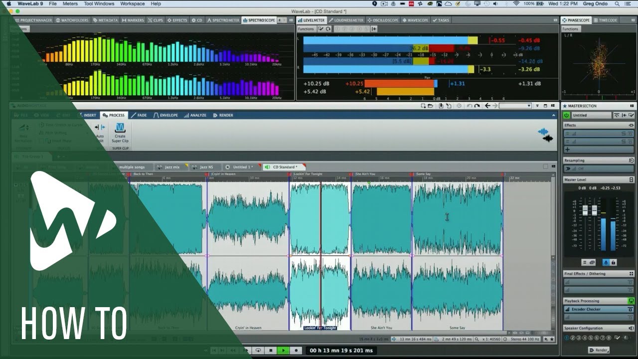
Task: Click the right master level fader
Action: click(595, 210)
